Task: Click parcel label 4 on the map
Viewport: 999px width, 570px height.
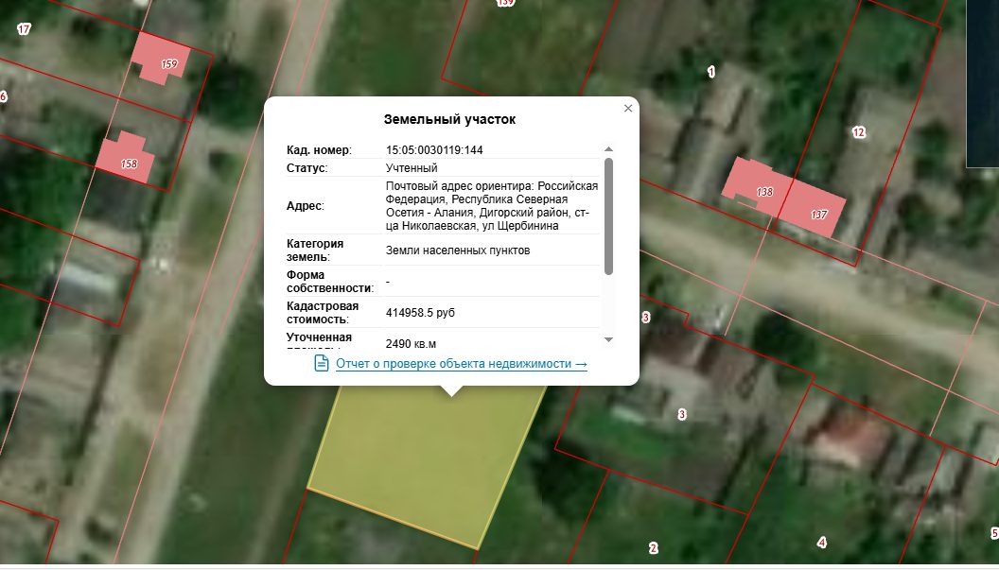Action: tap(822, 543)
